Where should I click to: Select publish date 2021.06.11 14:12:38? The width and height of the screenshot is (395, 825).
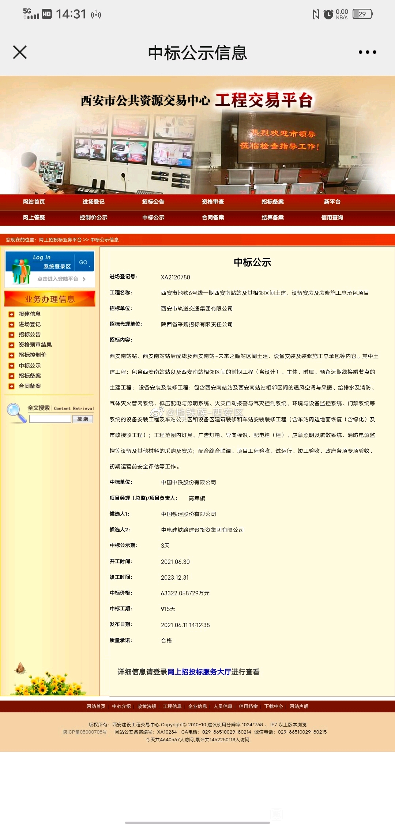pyautogui.click(x=185, y=625)
